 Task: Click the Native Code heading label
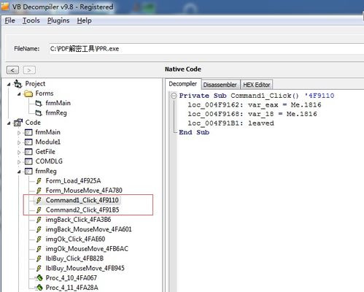tap(183, 69)
